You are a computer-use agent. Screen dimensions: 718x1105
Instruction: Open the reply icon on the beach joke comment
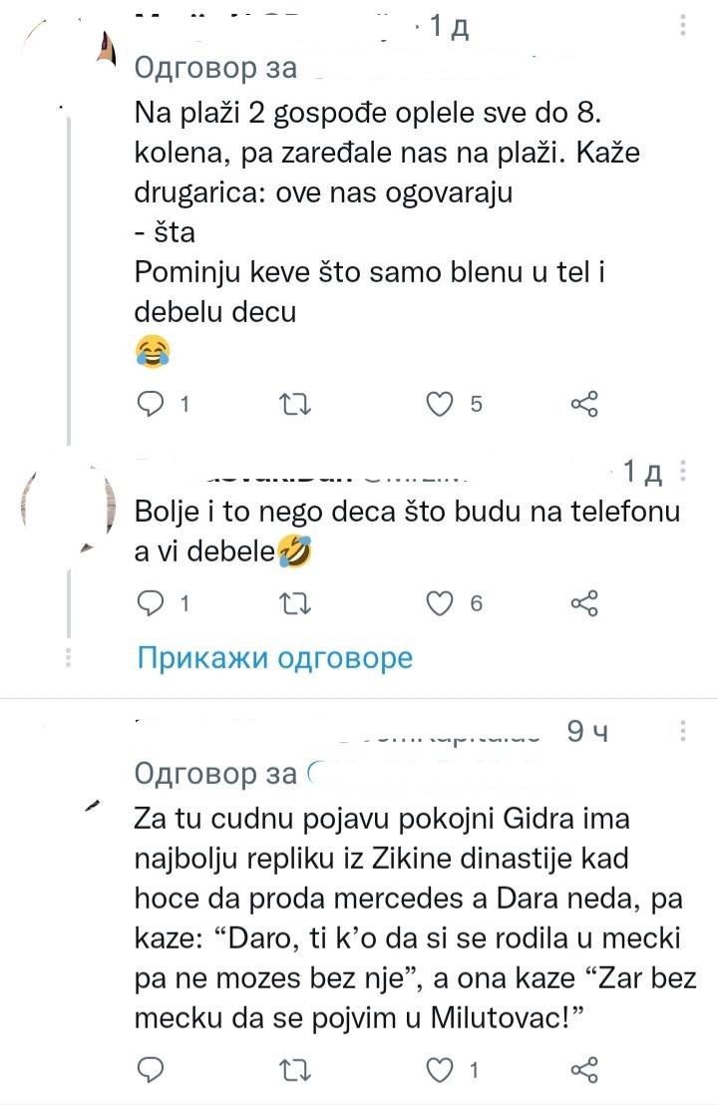pos(152,404)
